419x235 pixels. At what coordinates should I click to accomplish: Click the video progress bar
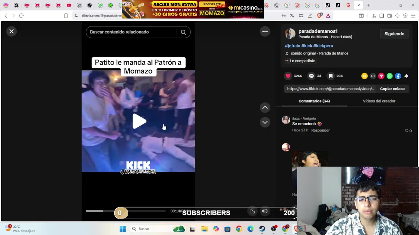[x=126, y=211]
